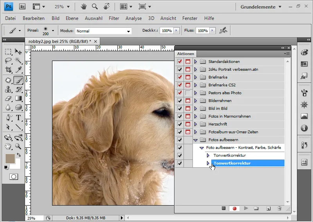Screen dimensions: 313x222
Task: Create a new action set folder
Action: point(256,208)
